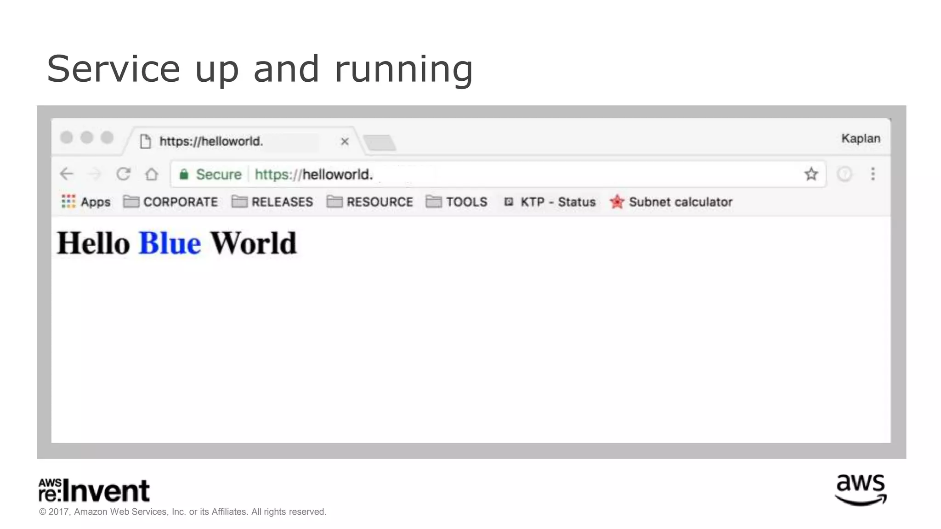941x529 pixels.
Task: Go to the home page icon
Action: 152,174
